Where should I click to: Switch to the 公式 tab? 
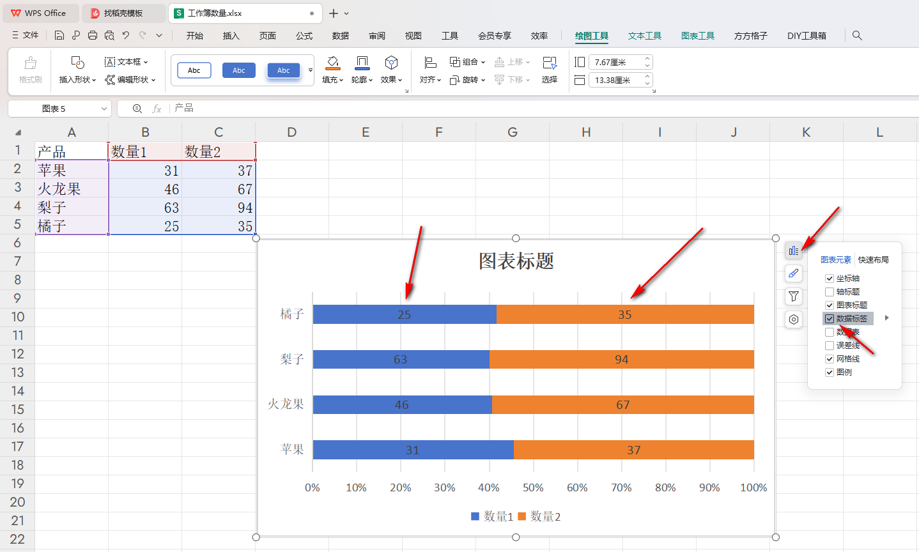(304, 36)
